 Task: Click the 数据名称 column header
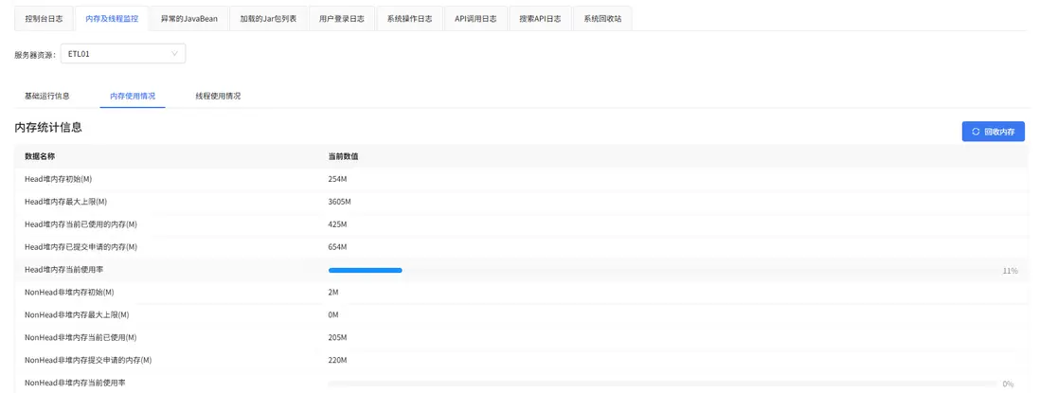click(39, 156)
